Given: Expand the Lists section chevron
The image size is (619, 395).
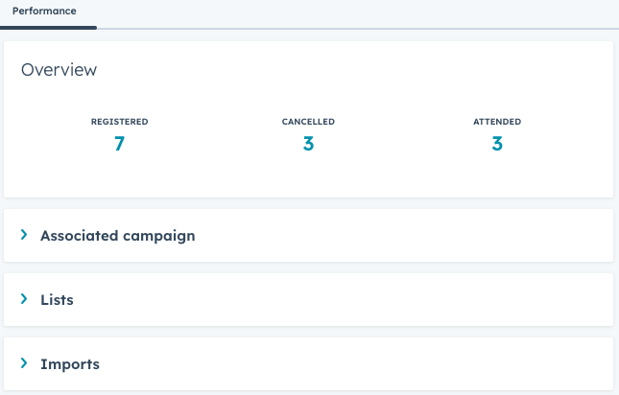Looking at the screenshot, I should 24,299.
